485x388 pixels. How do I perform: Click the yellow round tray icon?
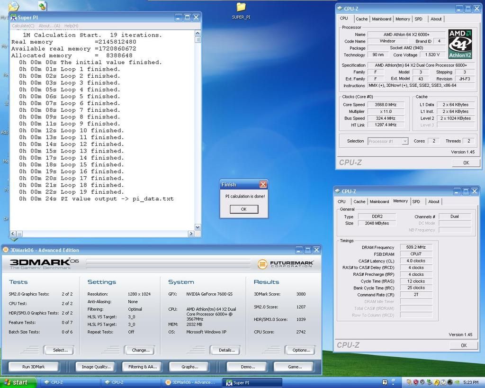[x=436, y=382]
